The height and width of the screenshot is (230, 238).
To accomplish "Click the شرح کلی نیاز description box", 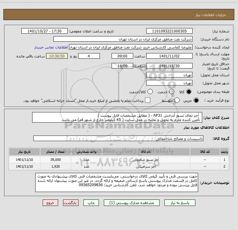I will point(117,118).
